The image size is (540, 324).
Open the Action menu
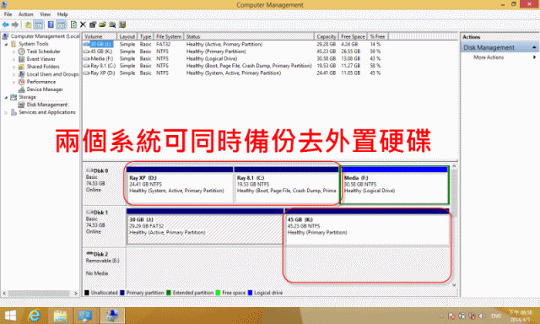26,14
